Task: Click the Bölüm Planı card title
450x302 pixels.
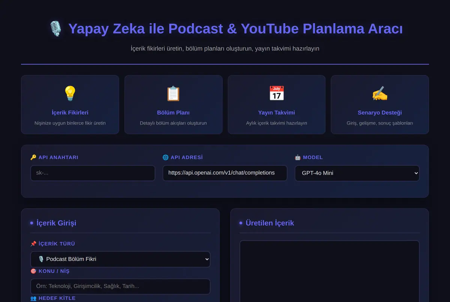Action: coord(173,112)
